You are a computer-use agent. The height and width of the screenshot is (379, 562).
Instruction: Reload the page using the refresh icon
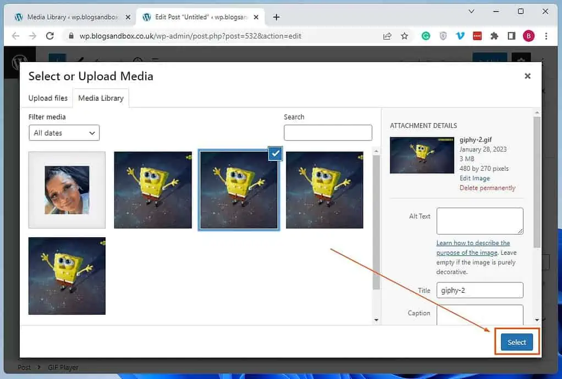[x=50, y=35]
